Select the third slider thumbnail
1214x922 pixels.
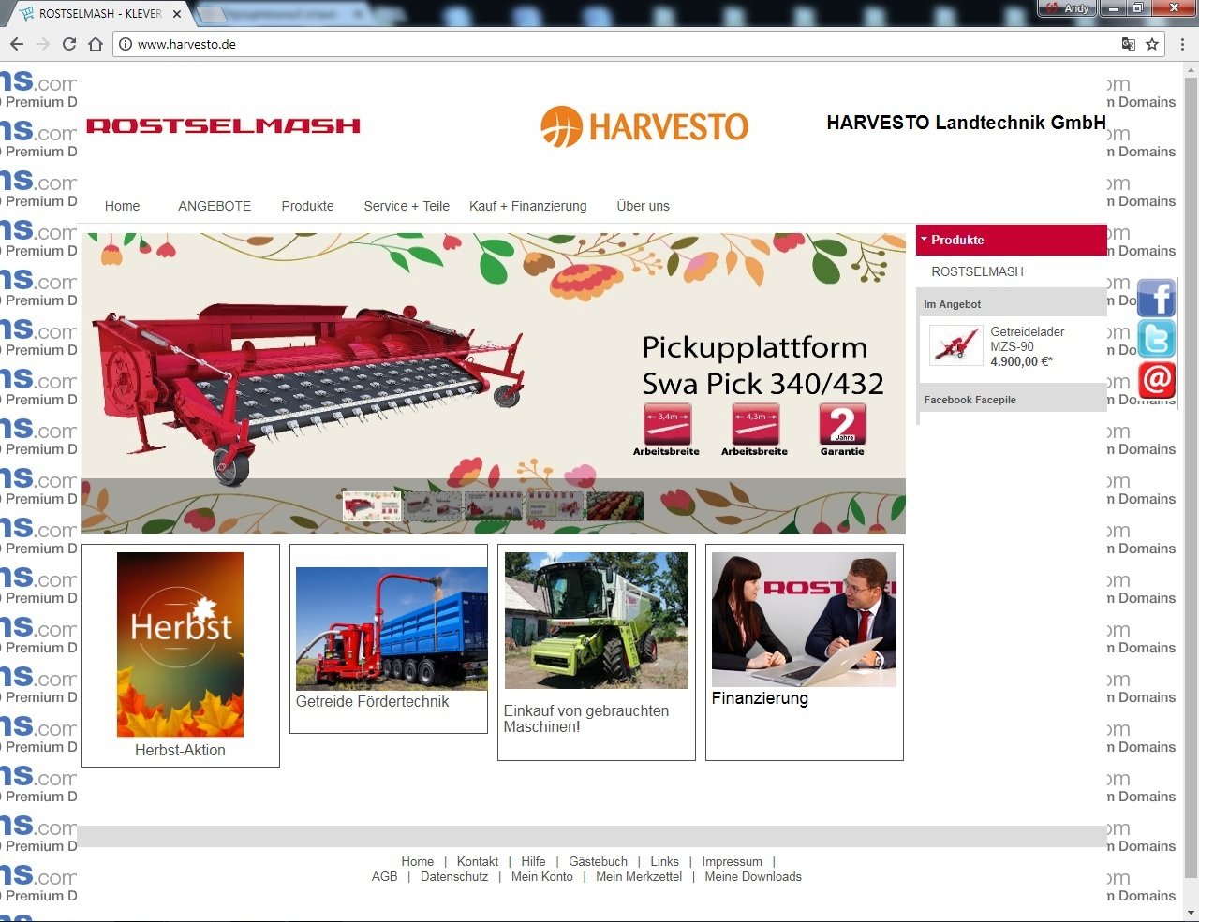coord(494,506)
